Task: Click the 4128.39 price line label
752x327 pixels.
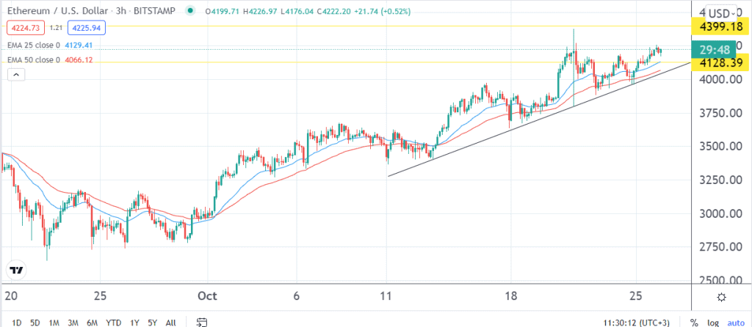Action: tap(720, 62)
